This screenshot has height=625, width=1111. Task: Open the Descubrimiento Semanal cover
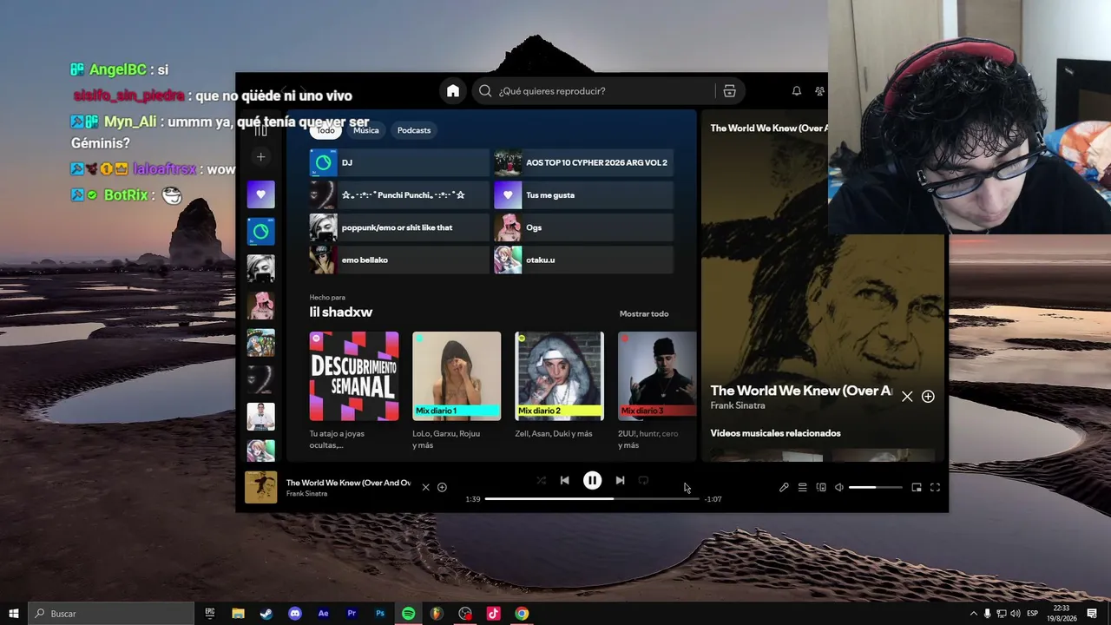(354, 376)
